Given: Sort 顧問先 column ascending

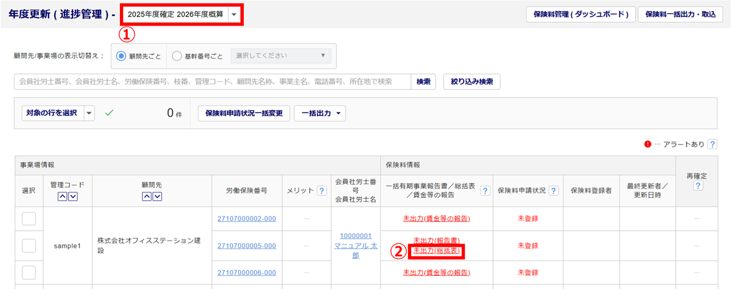Looking at the screenshot, I should (x=146, y=197).
